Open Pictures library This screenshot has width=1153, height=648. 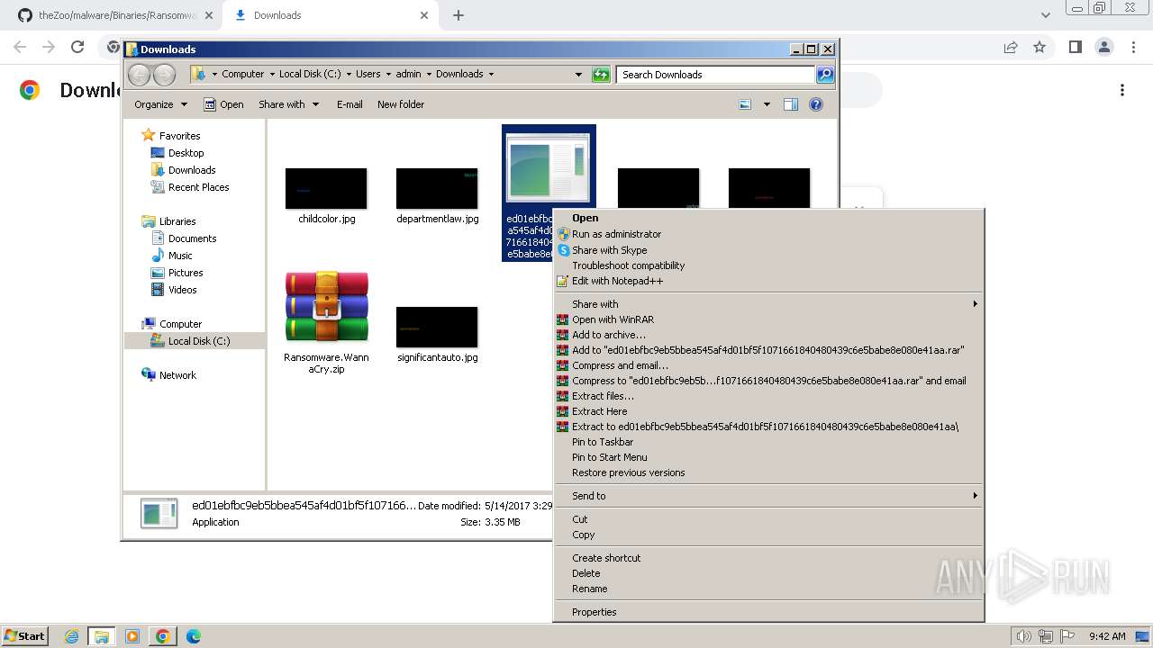coord(186,273)
